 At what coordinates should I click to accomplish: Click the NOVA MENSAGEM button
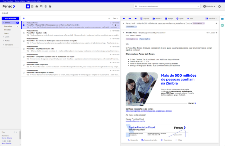tap(11, 18)
